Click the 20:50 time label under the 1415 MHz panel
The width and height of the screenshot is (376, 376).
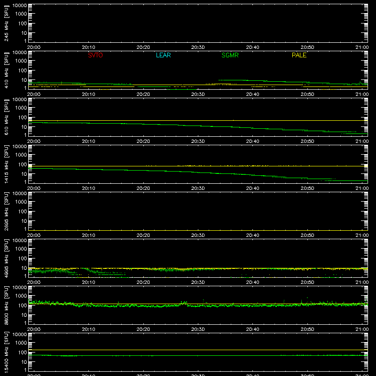307,188
